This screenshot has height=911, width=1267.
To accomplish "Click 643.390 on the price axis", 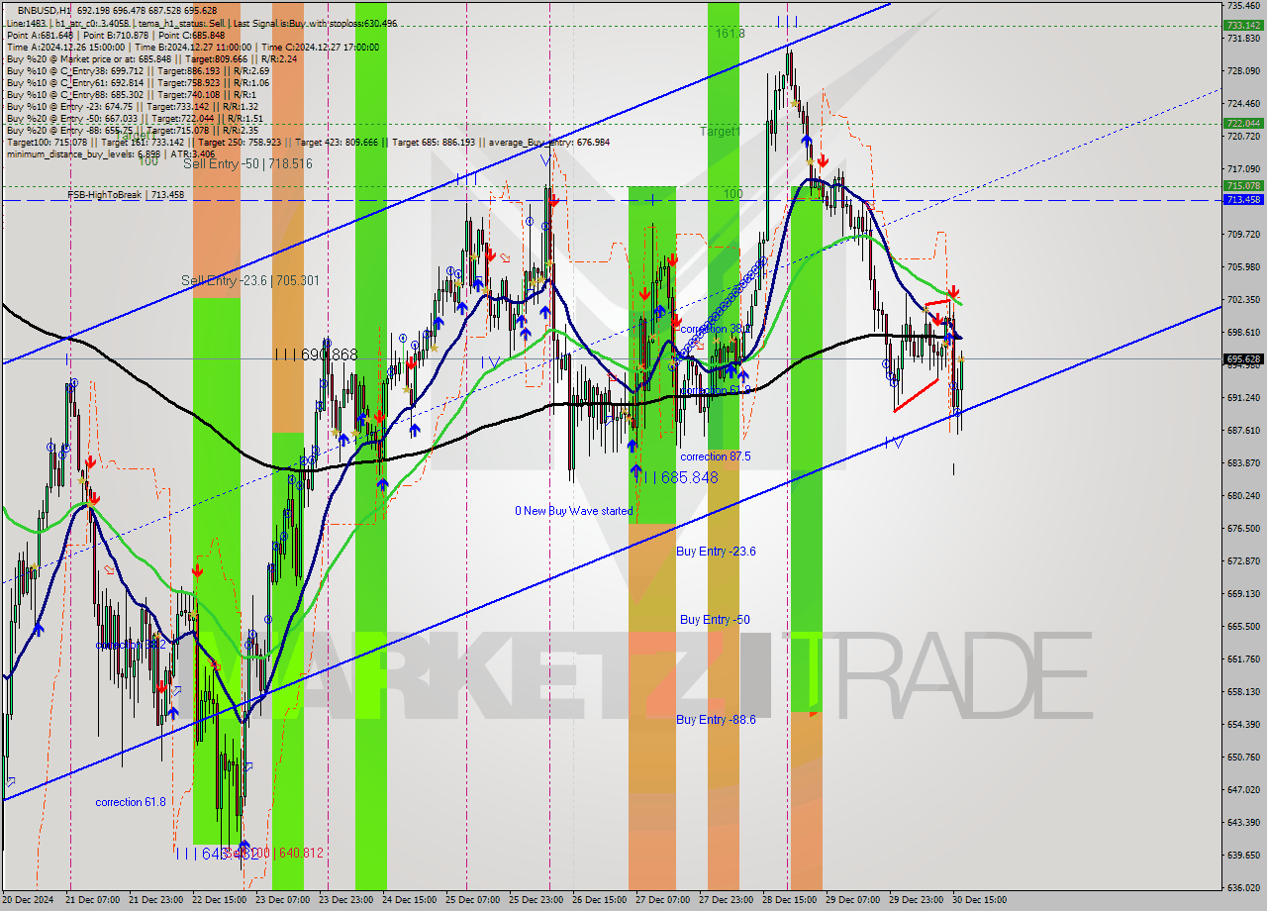I will coord(1243,822).
